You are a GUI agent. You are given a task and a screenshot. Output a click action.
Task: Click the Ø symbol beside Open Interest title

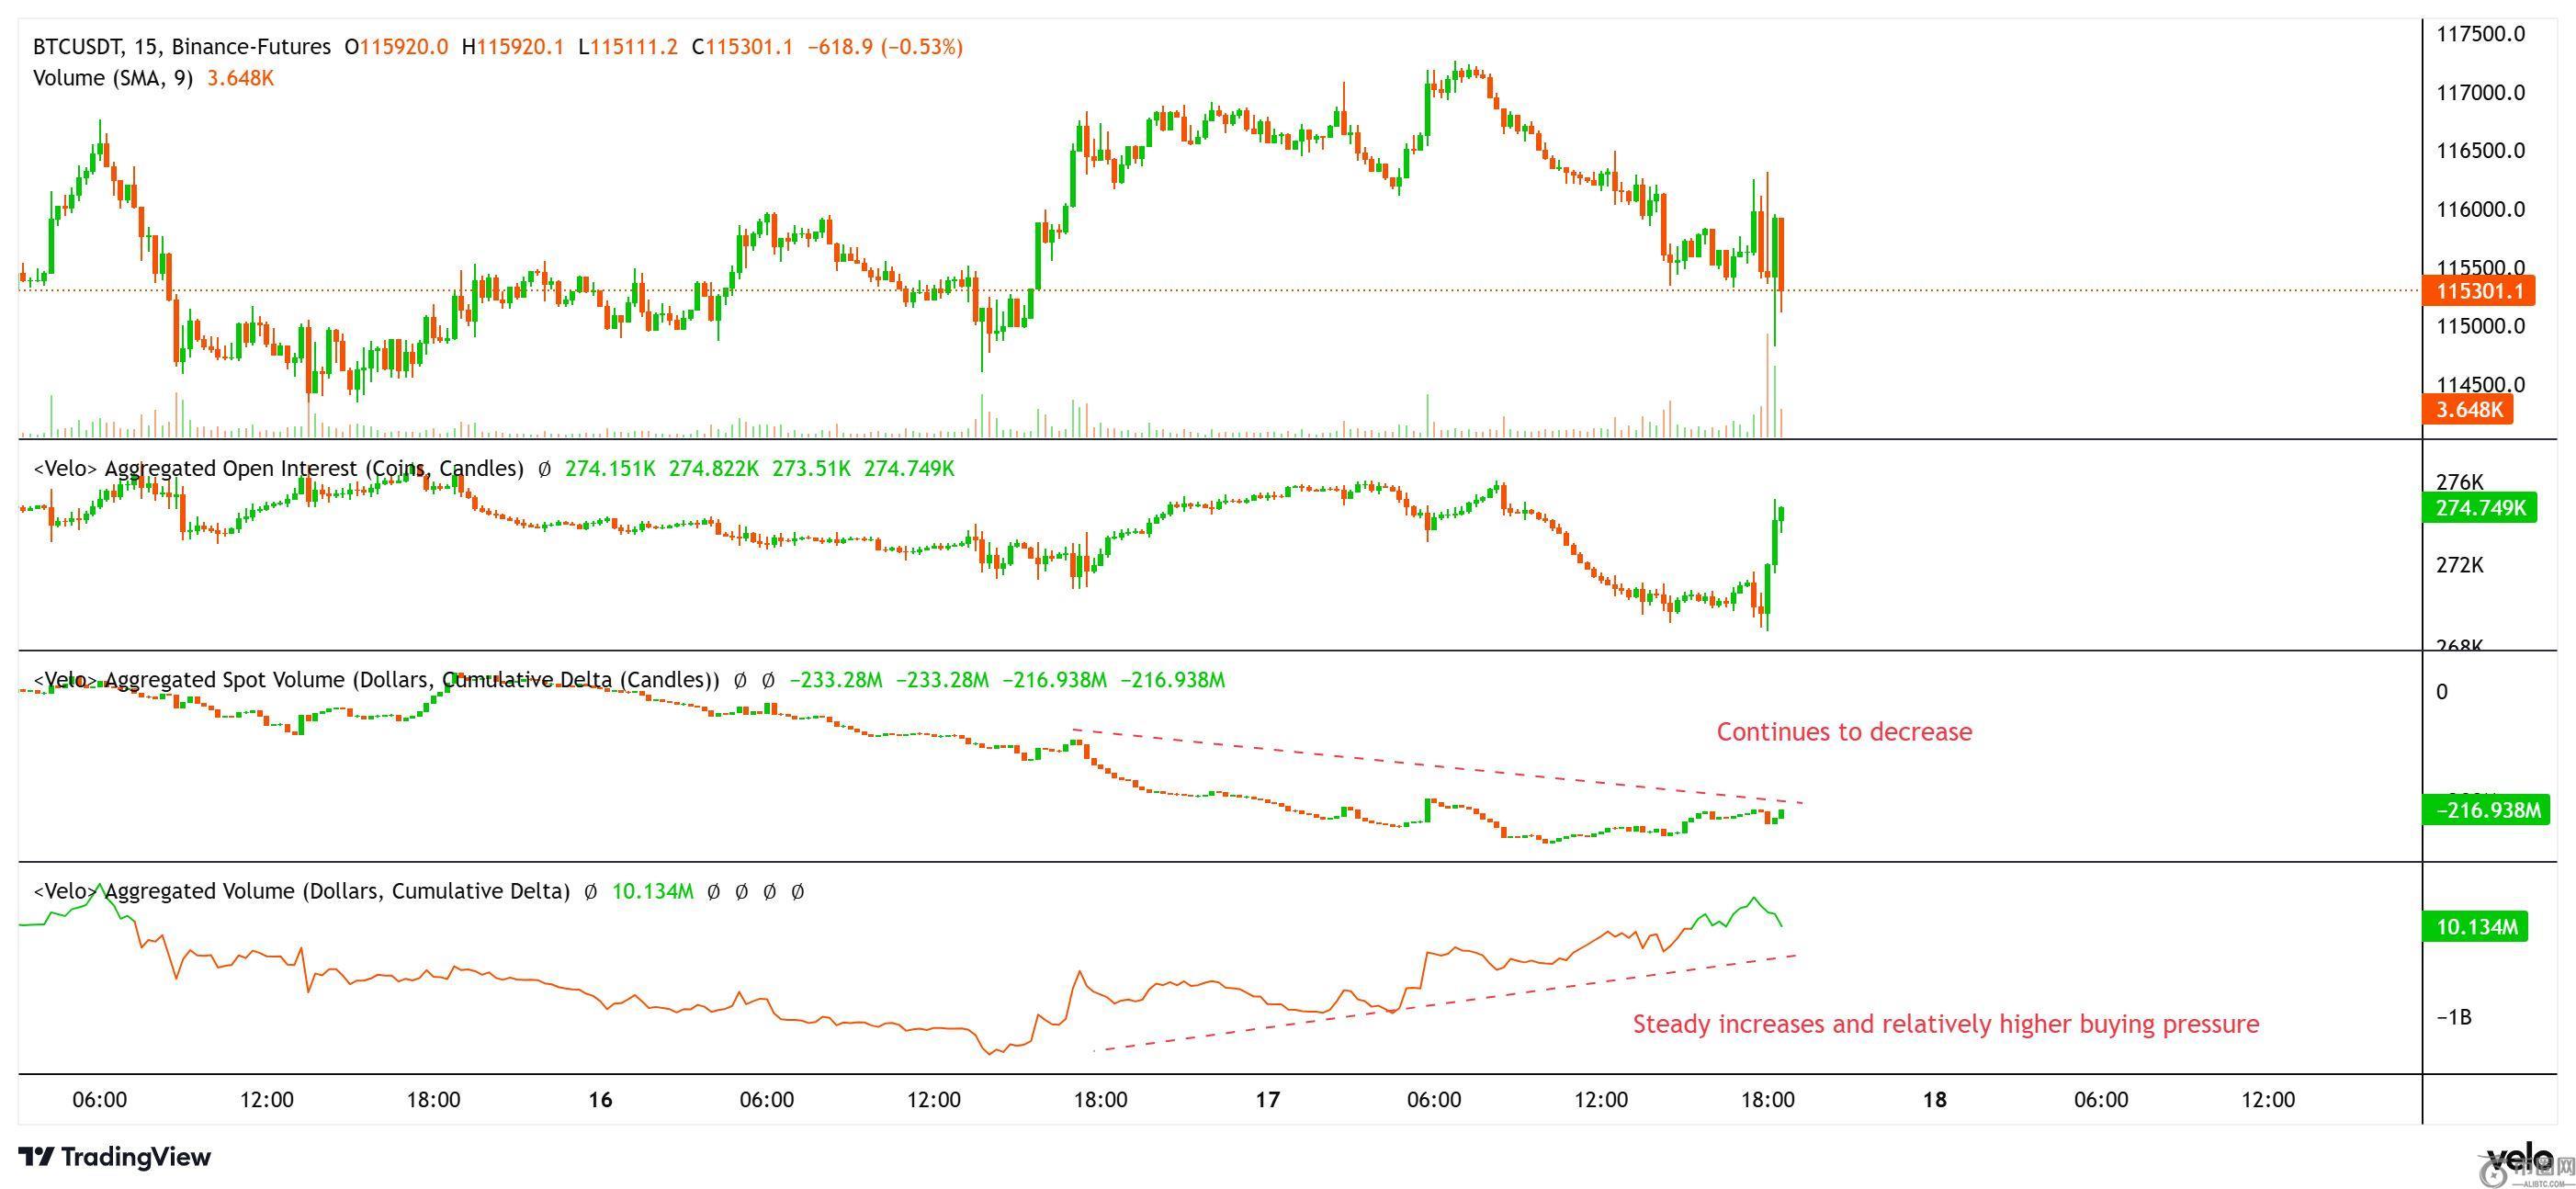(x=544, y=469)
